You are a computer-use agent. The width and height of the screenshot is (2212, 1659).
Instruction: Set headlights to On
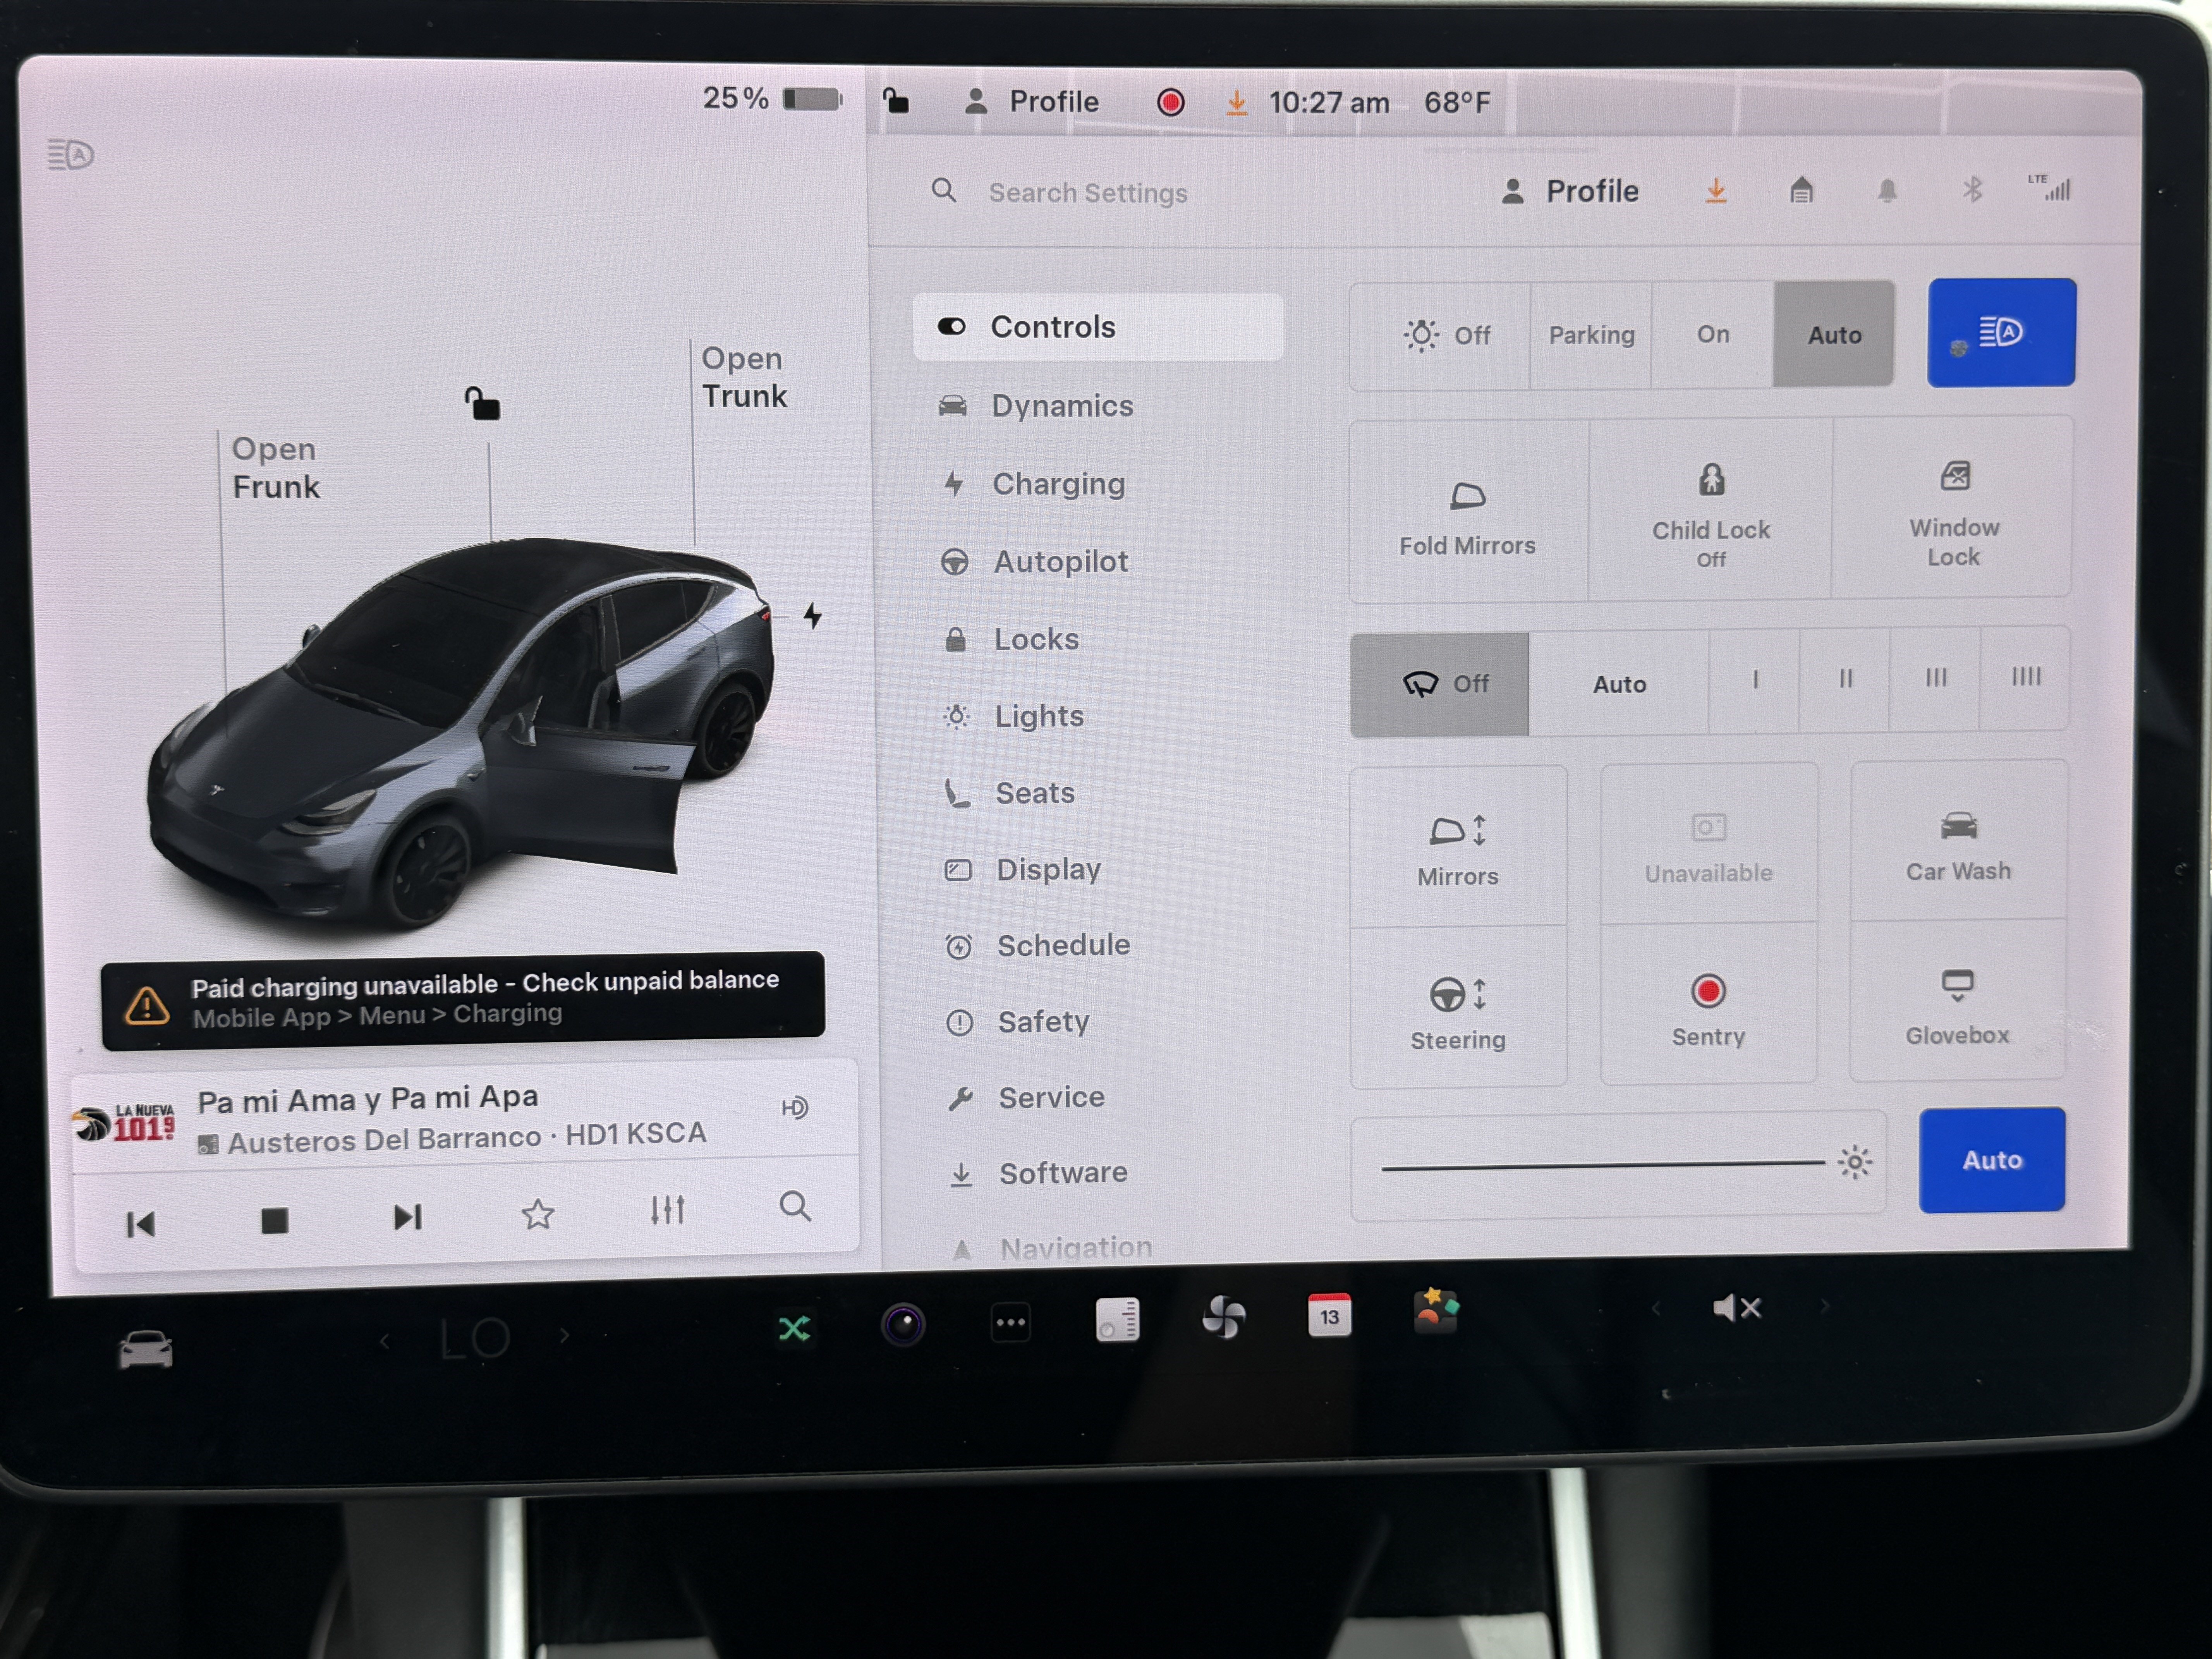coord(1712,334)
